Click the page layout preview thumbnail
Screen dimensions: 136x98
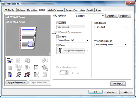click(28, 38)
